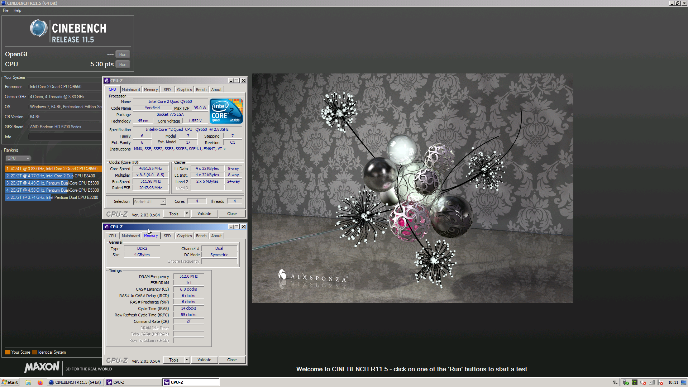
Task: Switch to CPU tab in lower CPU-Z
Action: (113, 236)
